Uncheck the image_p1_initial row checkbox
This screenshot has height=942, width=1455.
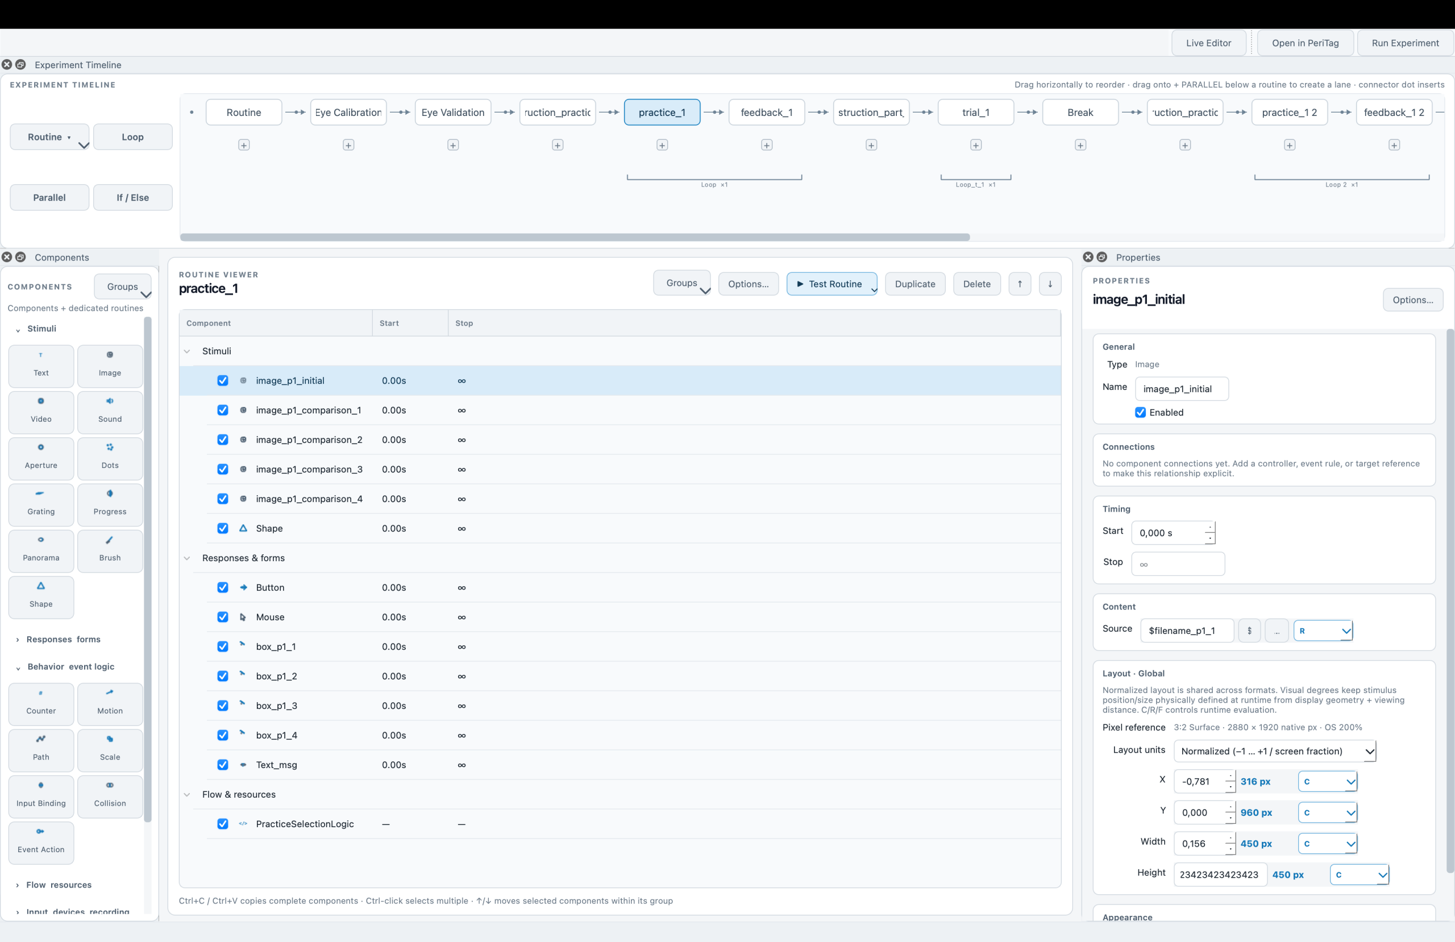pyautogui.click(x=223, y=380)
